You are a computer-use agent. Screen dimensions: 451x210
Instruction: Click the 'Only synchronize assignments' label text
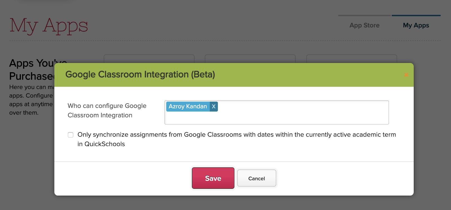click(x=236, y=135)
